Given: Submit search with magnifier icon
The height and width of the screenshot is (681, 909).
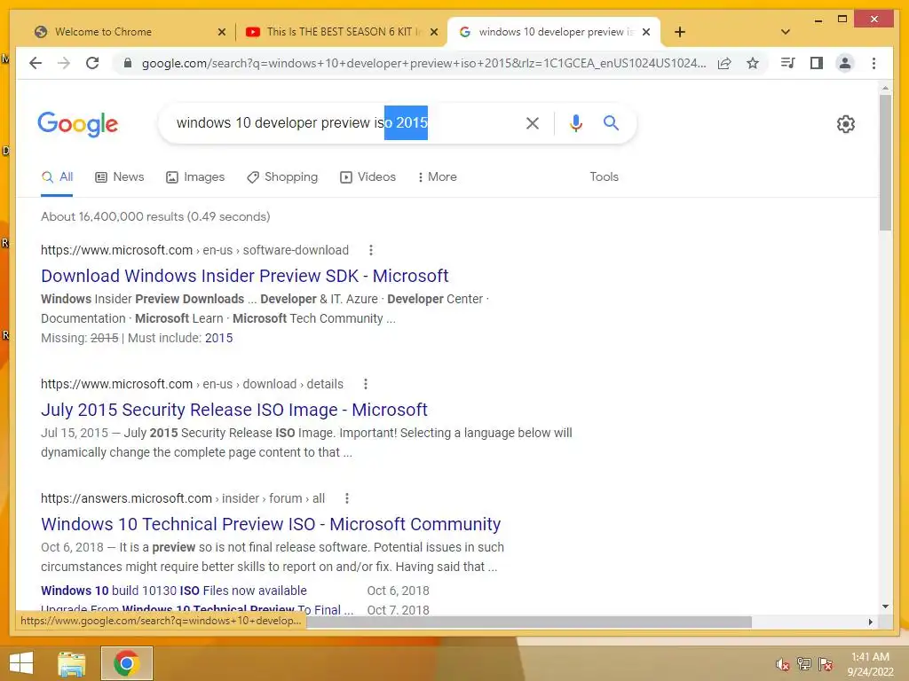Looking at the screenshot, I should pos(611,122).
